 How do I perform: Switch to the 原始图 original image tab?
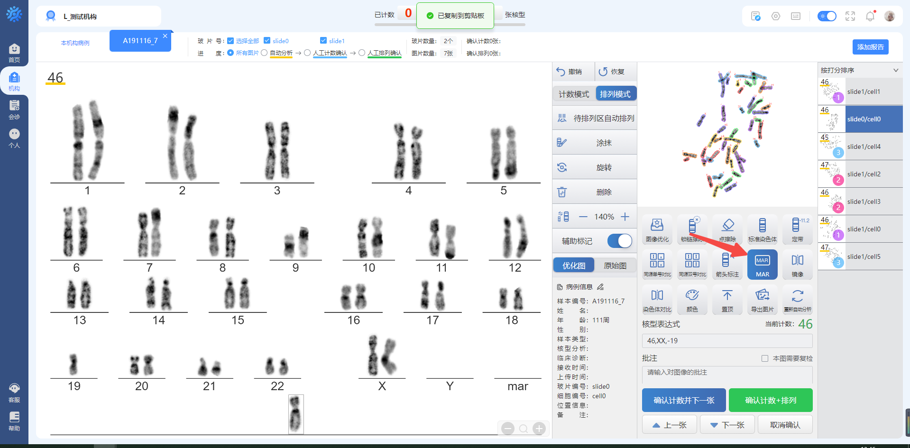click(x=615, y=265)
